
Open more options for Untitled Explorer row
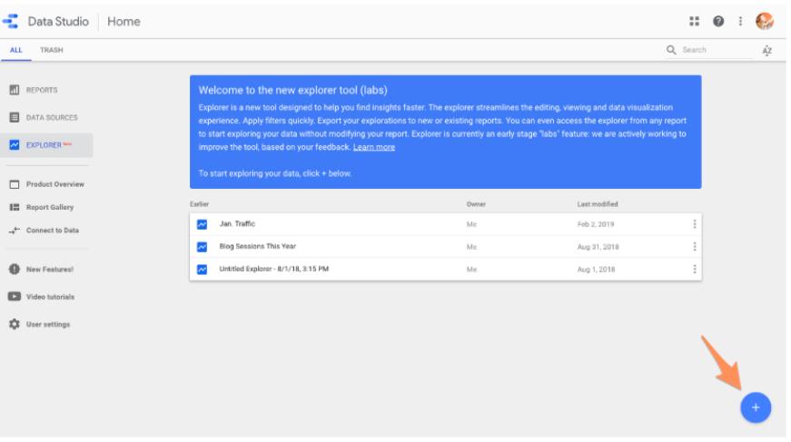click(x=695, y=270)
